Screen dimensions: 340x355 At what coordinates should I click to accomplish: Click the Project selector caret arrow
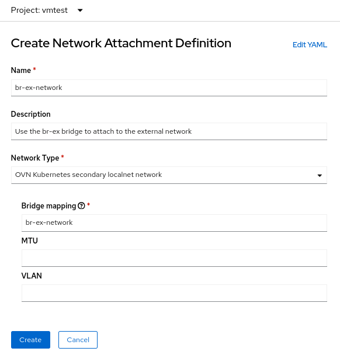(80, 10)
